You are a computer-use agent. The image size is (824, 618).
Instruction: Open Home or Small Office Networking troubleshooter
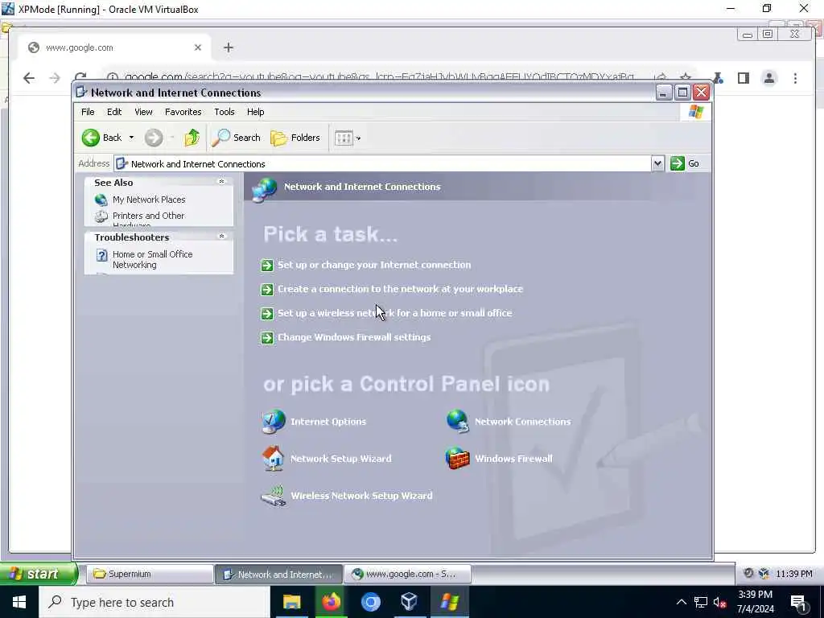tap(152, 260)
